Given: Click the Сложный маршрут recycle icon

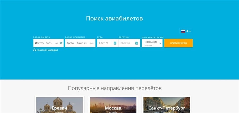Looking at the screenshot, I should (35, 50).
